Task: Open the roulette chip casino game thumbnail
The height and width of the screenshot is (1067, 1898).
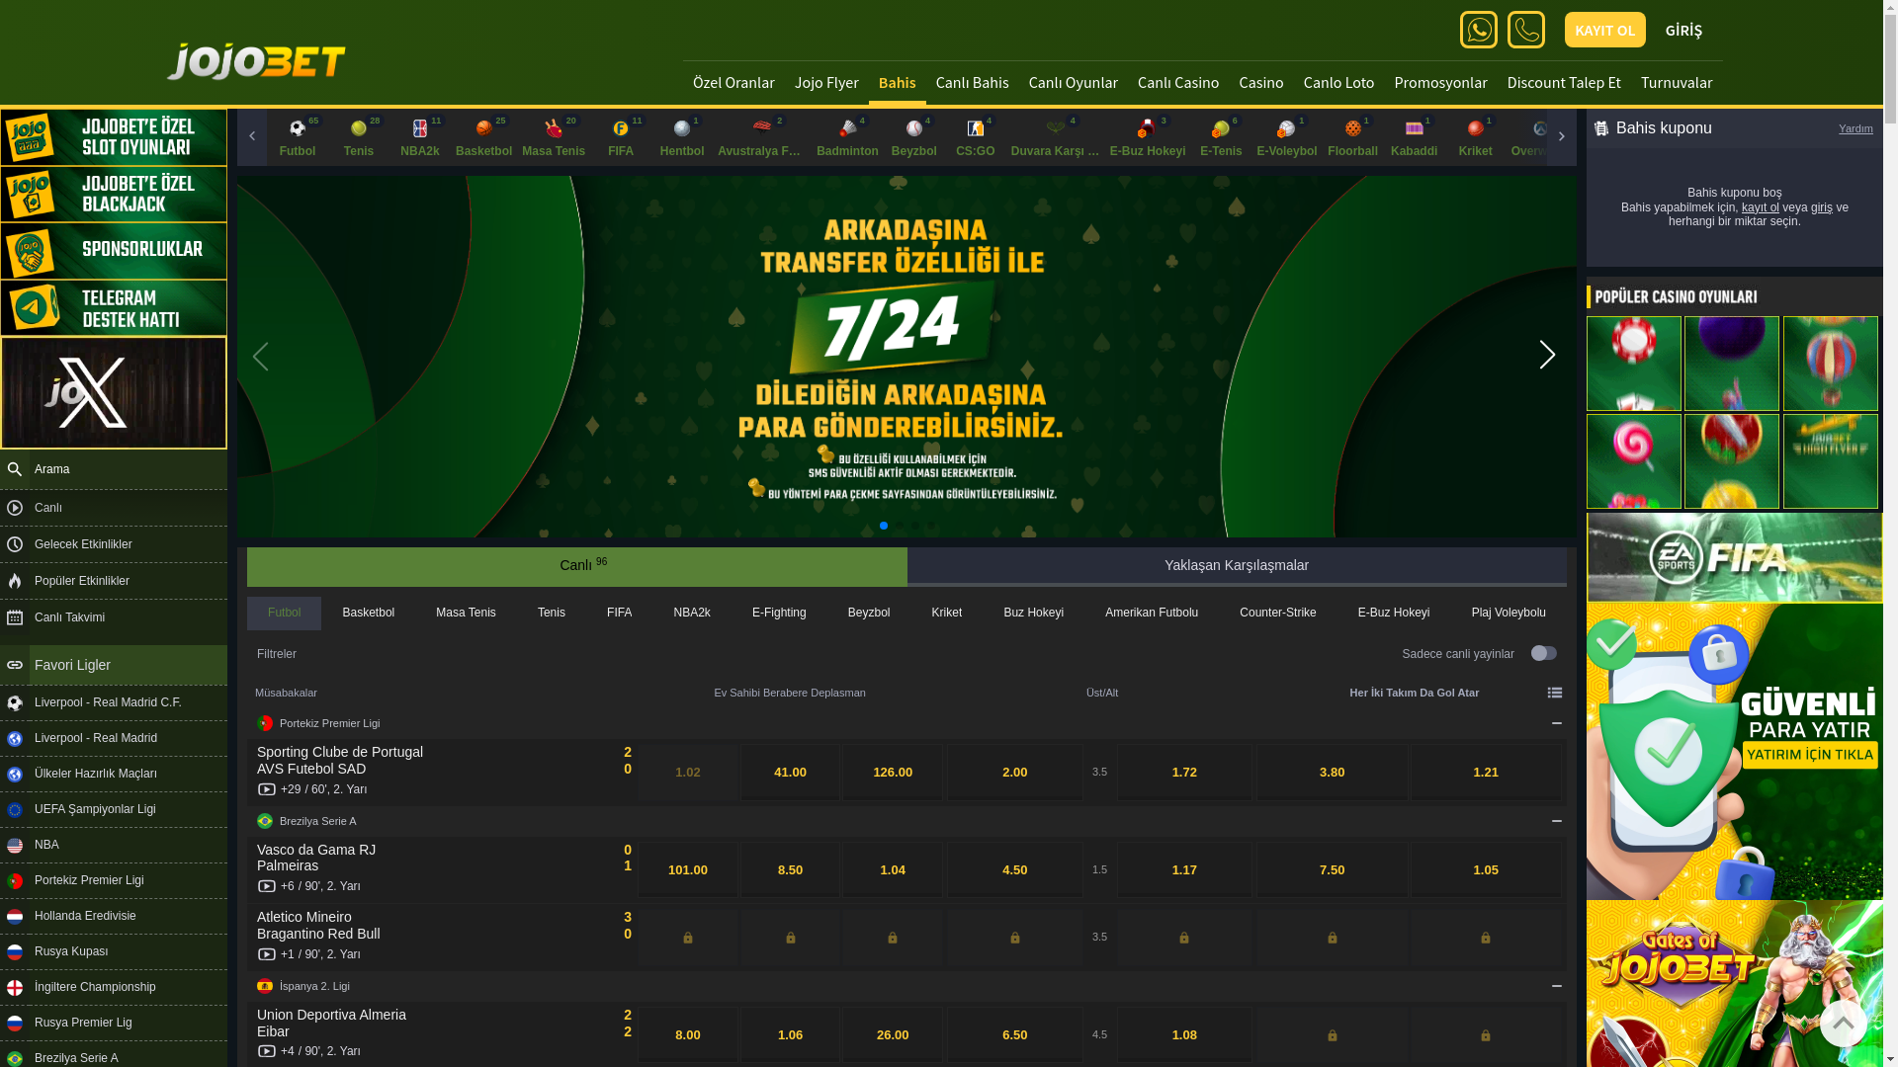Action: tap(1633, 364)
